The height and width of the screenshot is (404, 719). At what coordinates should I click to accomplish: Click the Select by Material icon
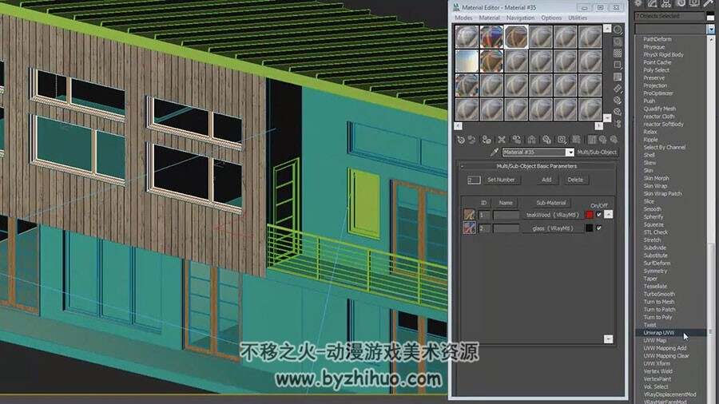pyautogui.click(x=618, y=112)
